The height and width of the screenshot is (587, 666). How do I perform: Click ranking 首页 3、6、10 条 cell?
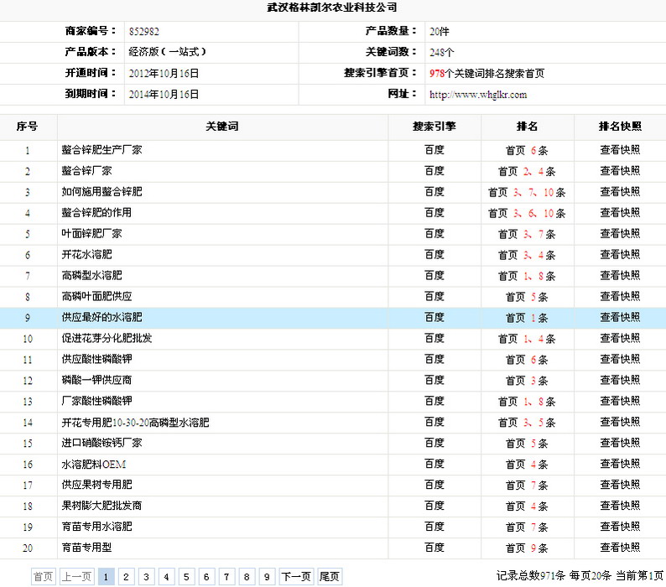click(x=527, y=213)
